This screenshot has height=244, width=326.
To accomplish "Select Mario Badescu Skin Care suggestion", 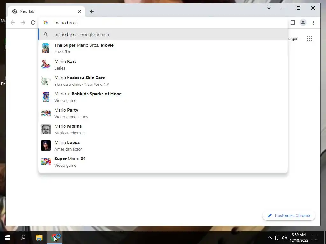I will coord(163,81).
